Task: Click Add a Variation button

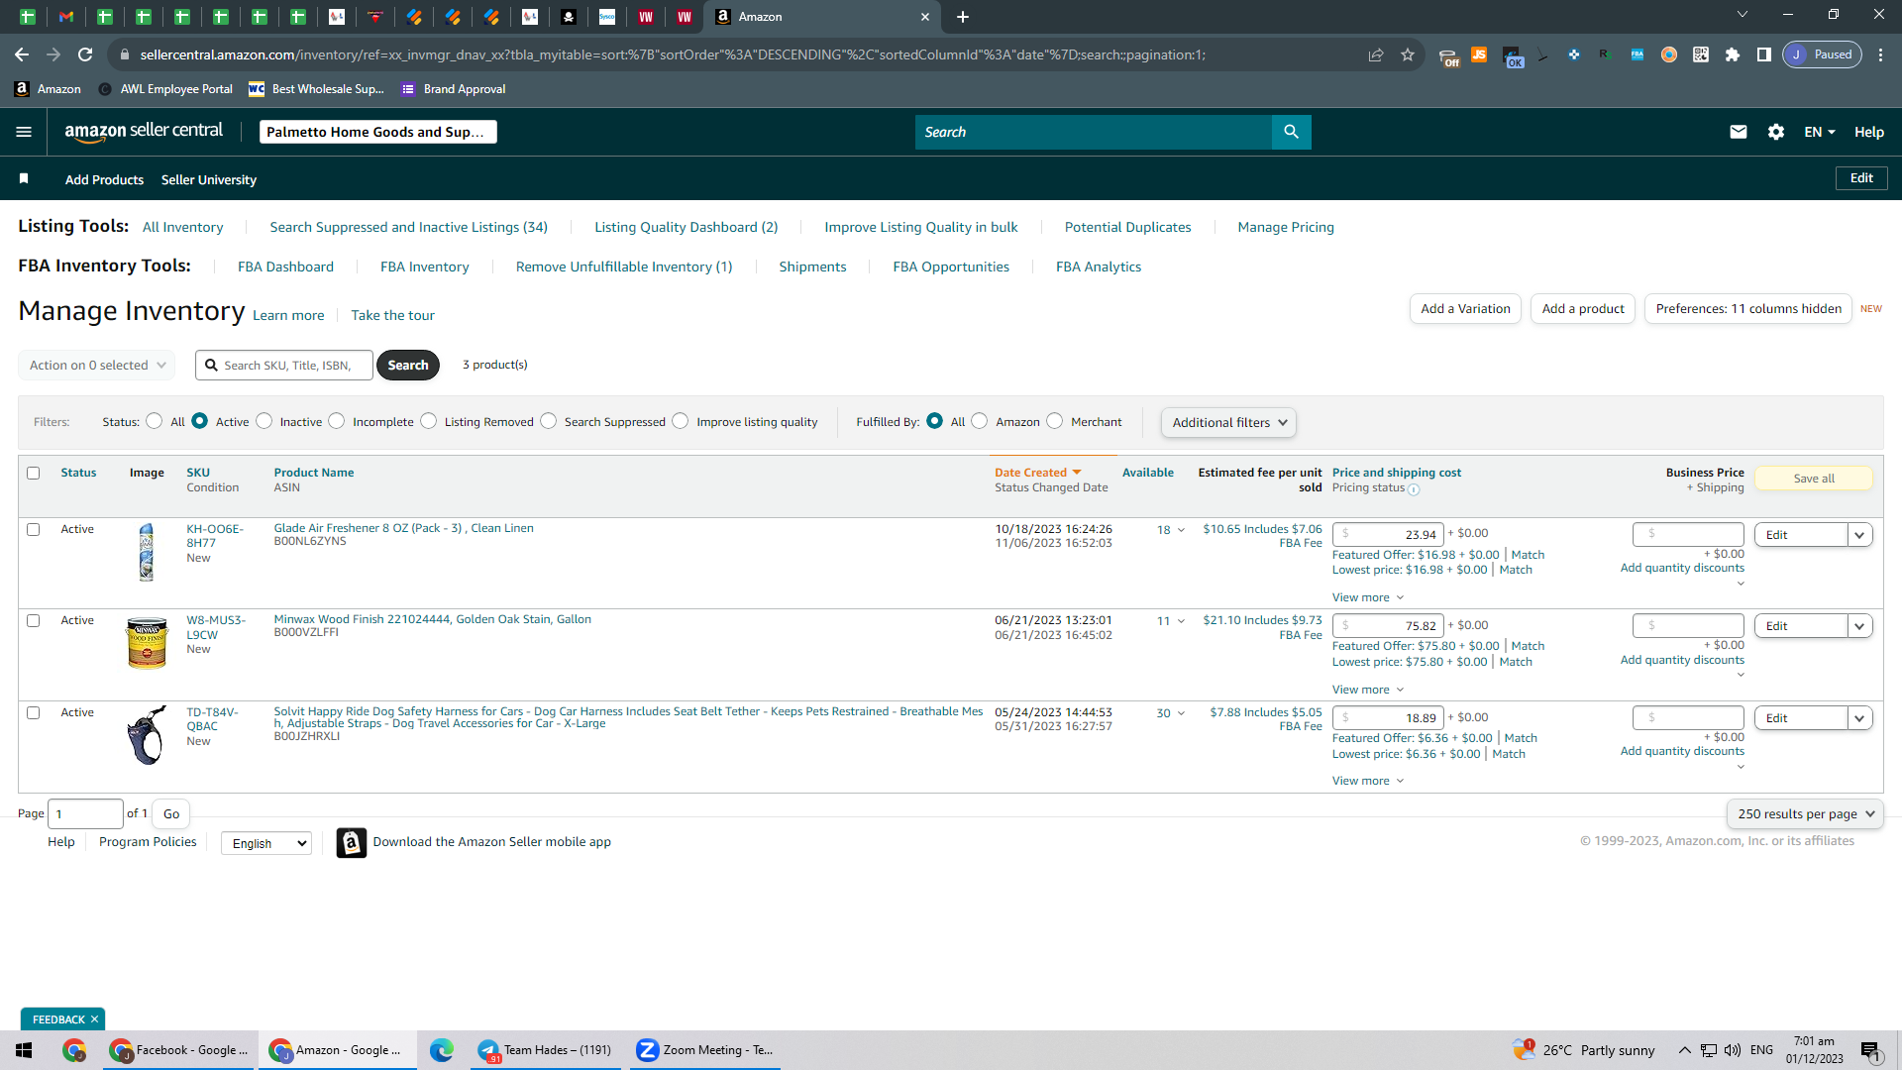Action: [1465, 308]
